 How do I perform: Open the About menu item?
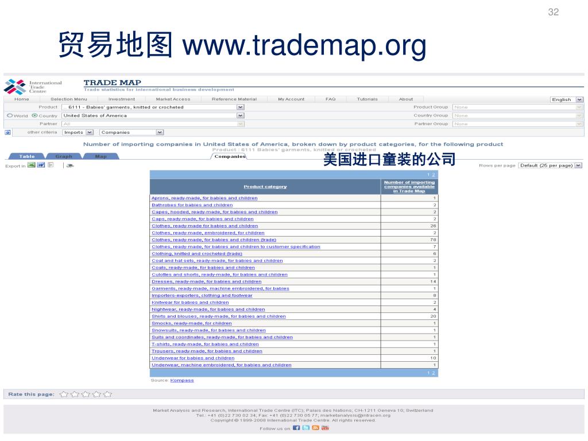click(x=406, y=99)
